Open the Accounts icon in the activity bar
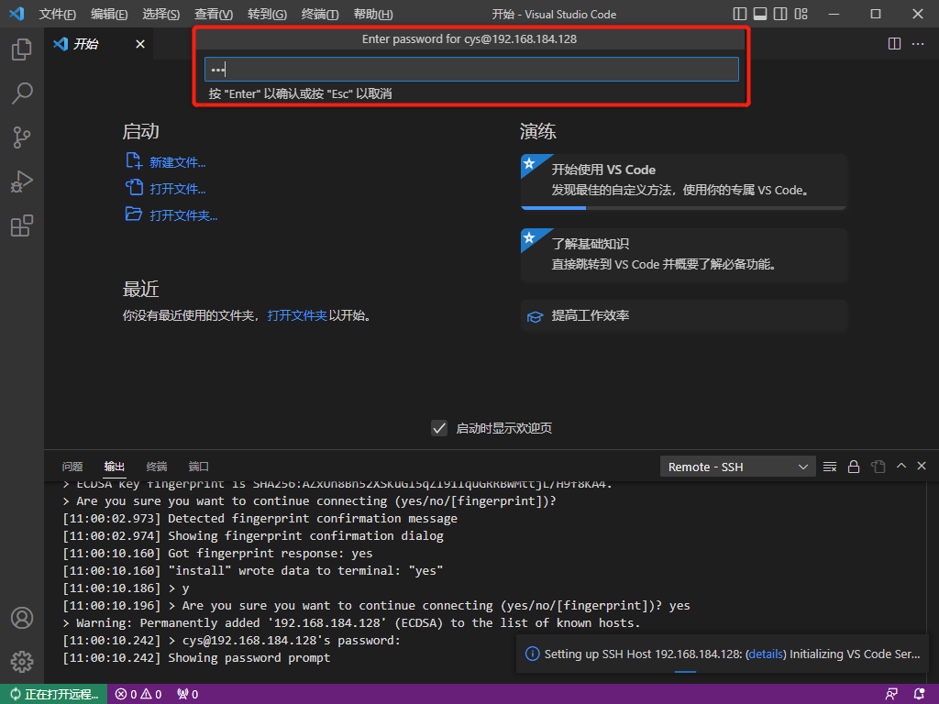This screenshot has width=939, height=704. click(21, 618)
